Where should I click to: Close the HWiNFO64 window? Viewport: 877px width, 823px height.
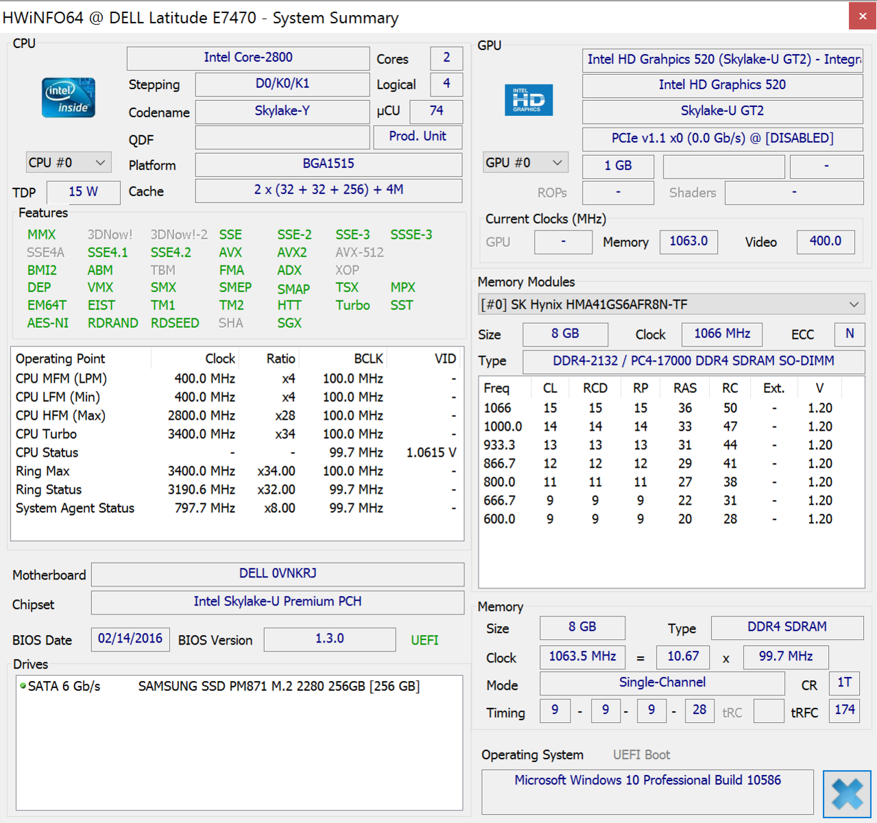tap(862, 16)
